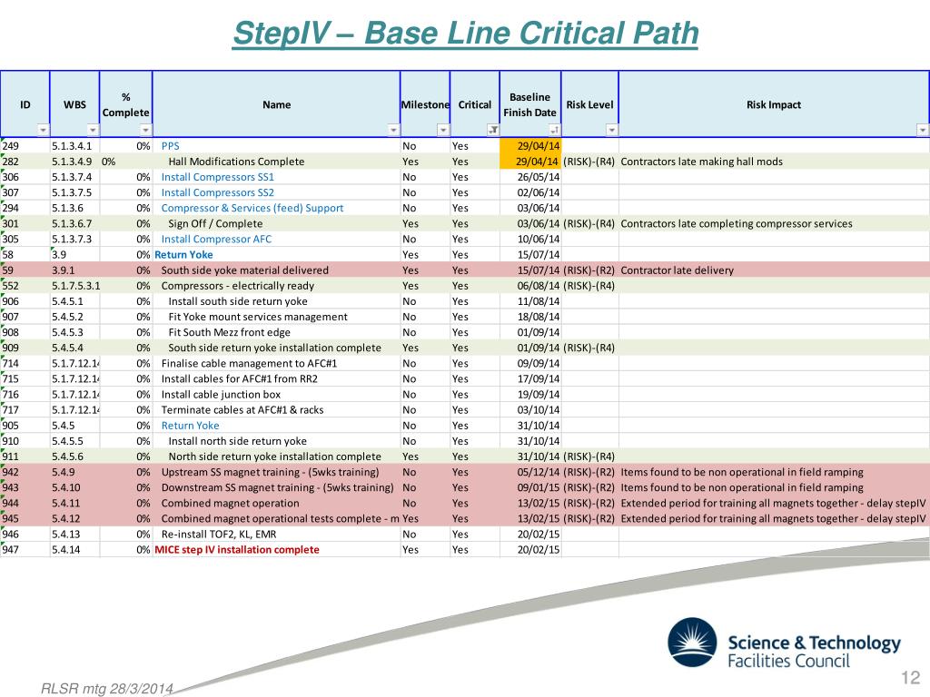The image size is (930, 697).
Task: Open the WBS column filter dropdown
Action: 93,130
